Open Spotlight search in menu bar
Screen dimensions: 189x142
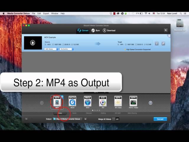pos(181,14)
